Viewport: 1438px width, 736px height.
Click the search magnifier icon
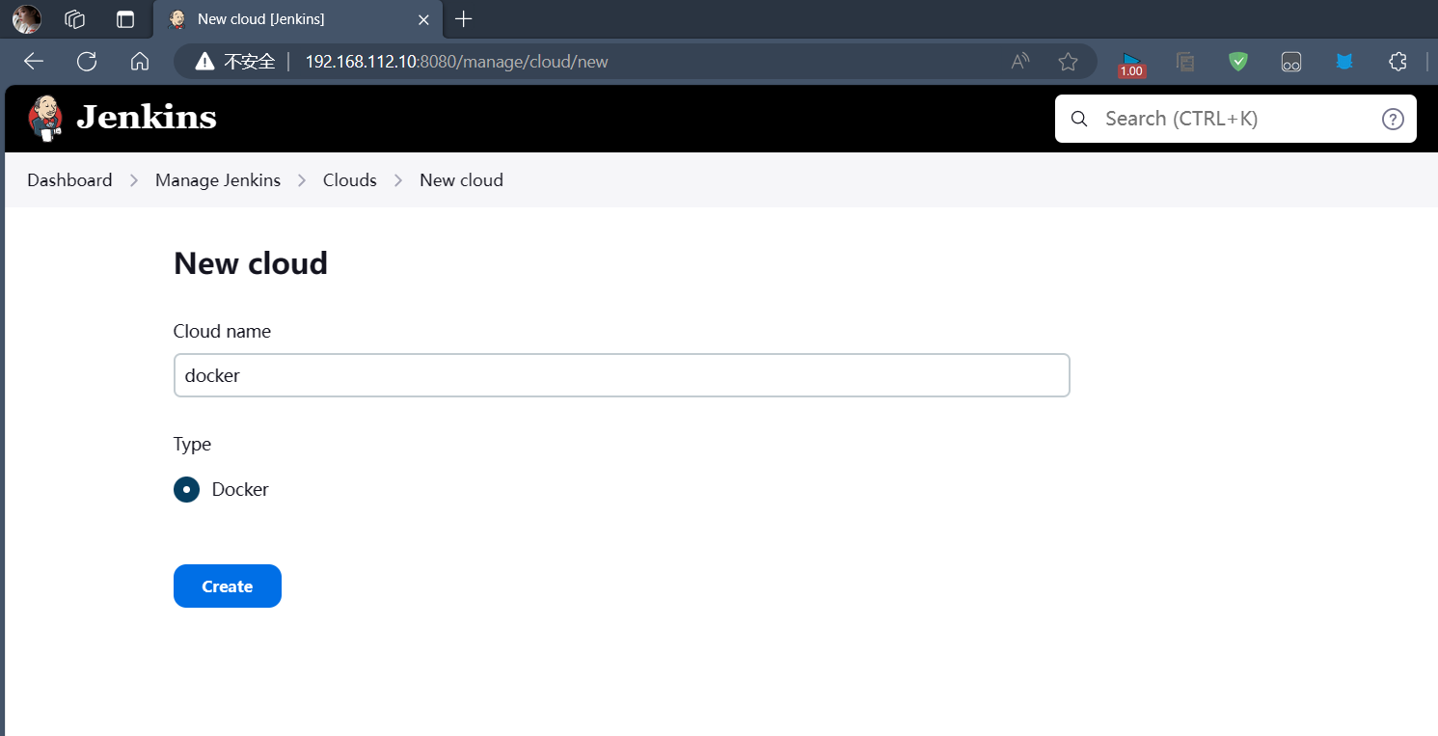[x=1080, y=119]
